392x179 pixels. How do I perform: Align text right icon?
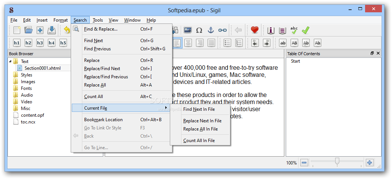pos(200,43)
